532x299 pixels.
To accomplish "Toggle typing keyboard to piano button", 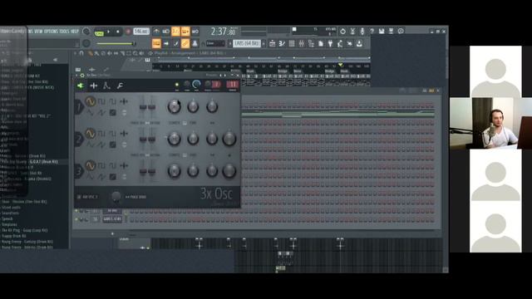I will pos(156,43).
